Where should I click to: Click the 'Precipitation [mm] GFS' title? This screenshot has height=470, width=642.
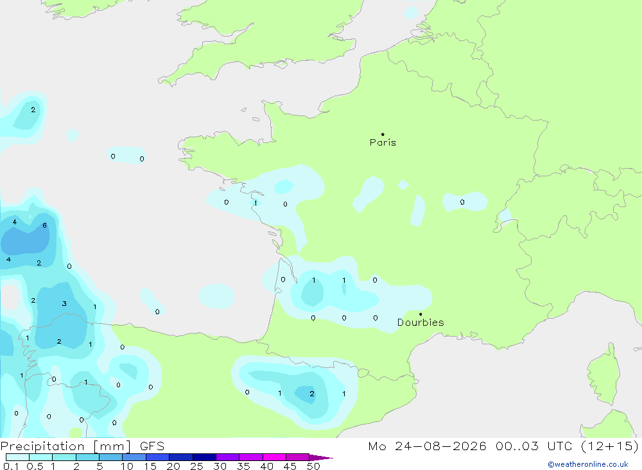[82, 446]
